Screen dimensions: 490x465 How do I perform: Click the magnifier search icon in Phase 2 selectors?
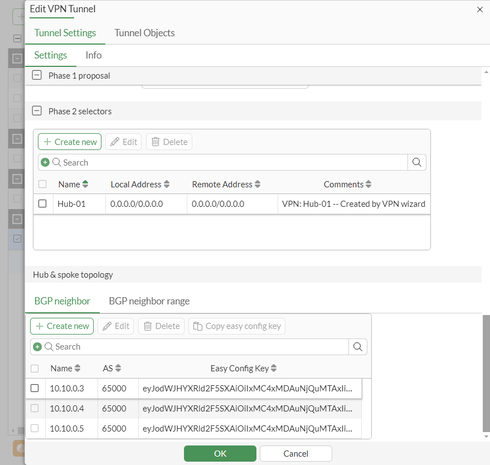416,162
